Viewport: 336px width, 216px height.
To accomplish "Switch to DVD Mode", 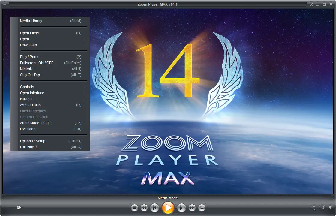I will [x=51, y=129].
